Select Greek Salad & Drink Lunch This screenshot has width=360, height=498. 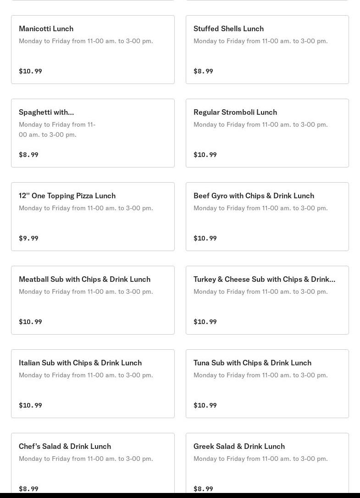pos(239,446)
